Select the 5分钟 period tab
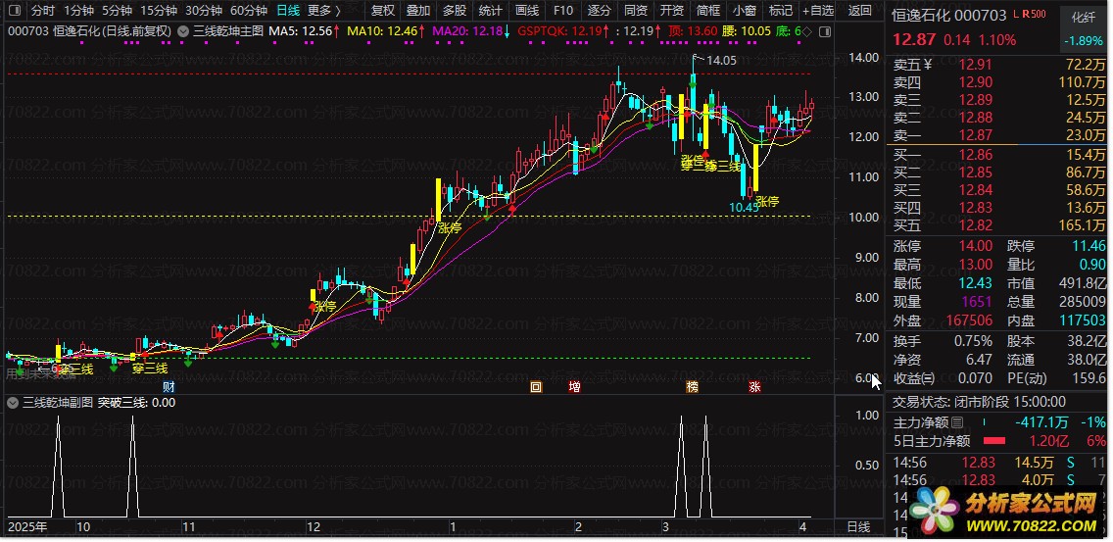 (117, 11)
